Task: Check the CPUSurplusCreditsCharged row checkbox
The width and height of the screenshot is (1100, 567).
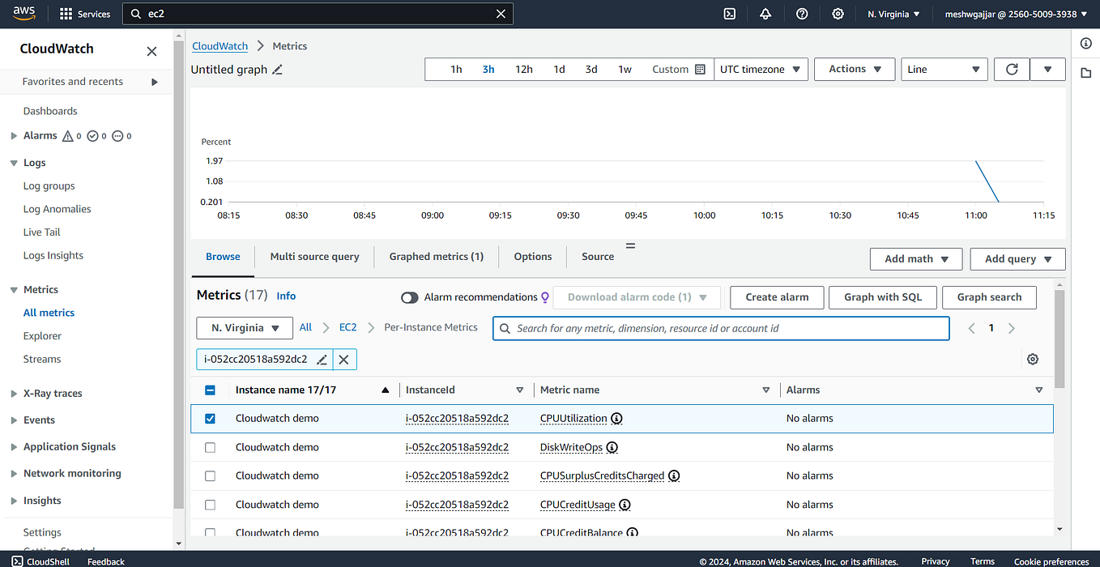Action: (210, 476)
